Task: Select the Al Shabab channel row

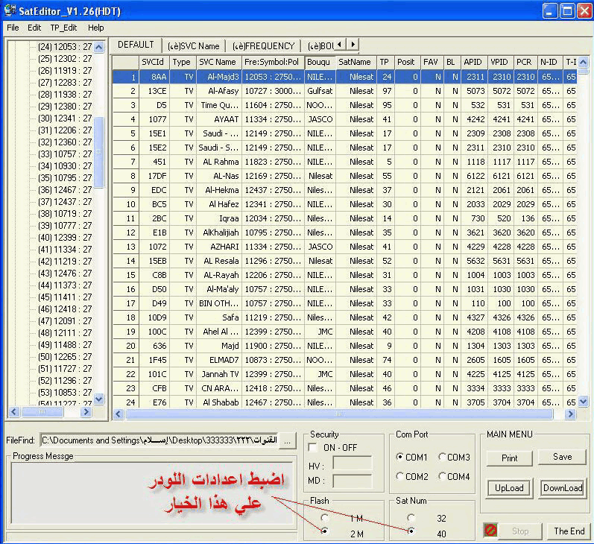Action: click(x=345, y=402)
